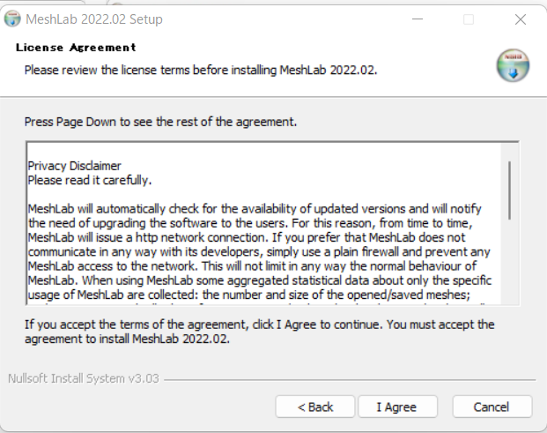This screenshot has height=433, width=547.
Task: Click the license text scrollbar thumb
Action: (x=510, y=190)
